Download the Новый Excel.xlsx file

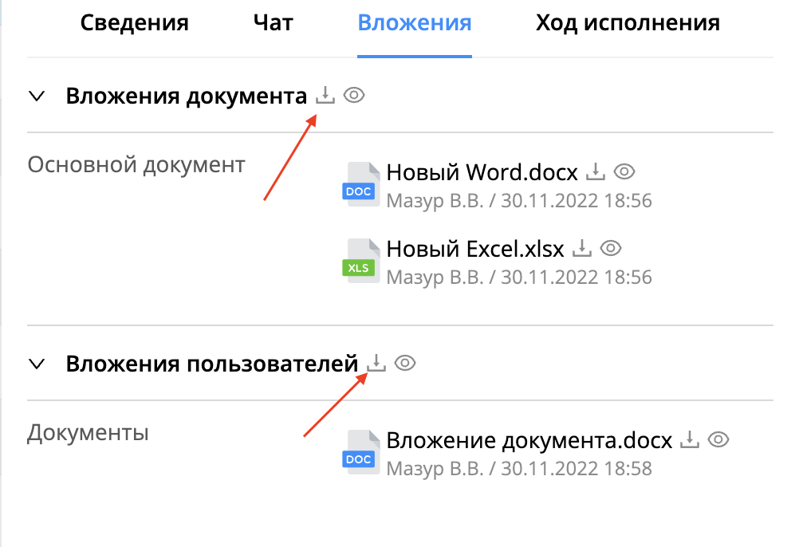tap(582, 248)
